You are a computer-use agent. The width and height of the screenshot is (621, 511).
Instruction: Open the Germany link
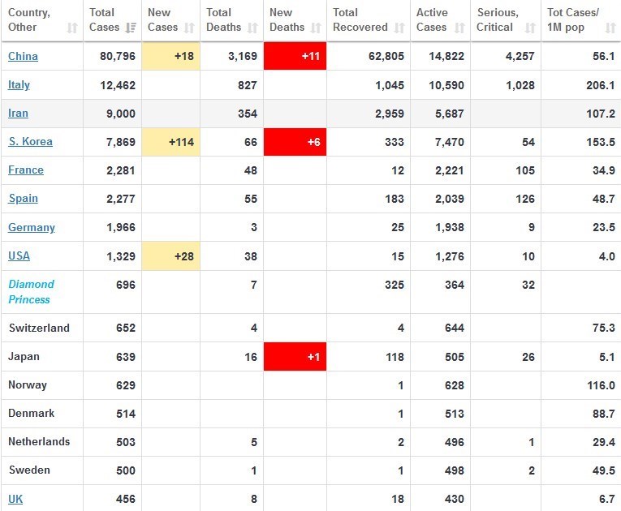click(x=32, y=227)
